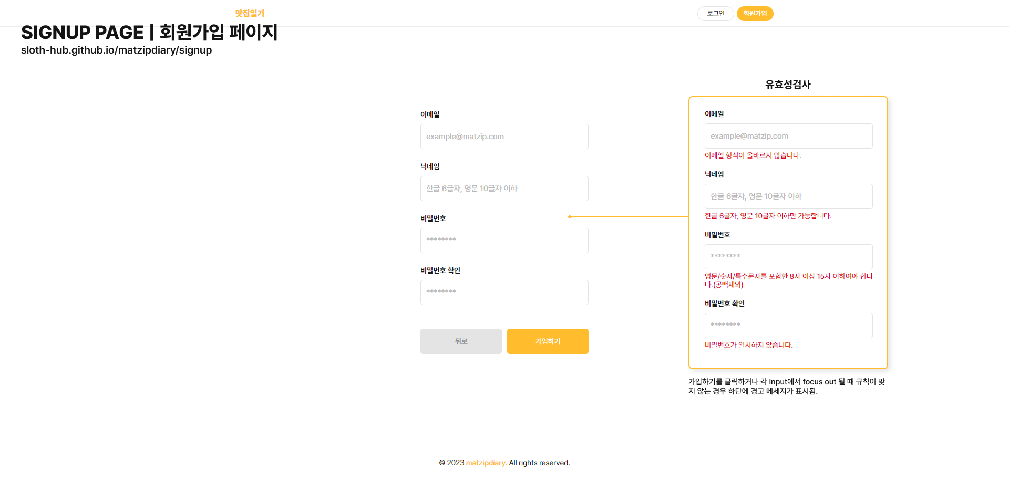Click the SIGNUP PAGE title heading
Image resolution: width=1009 pixels, height=492 pixels.
pyautogui.click(x=149, y=33)
